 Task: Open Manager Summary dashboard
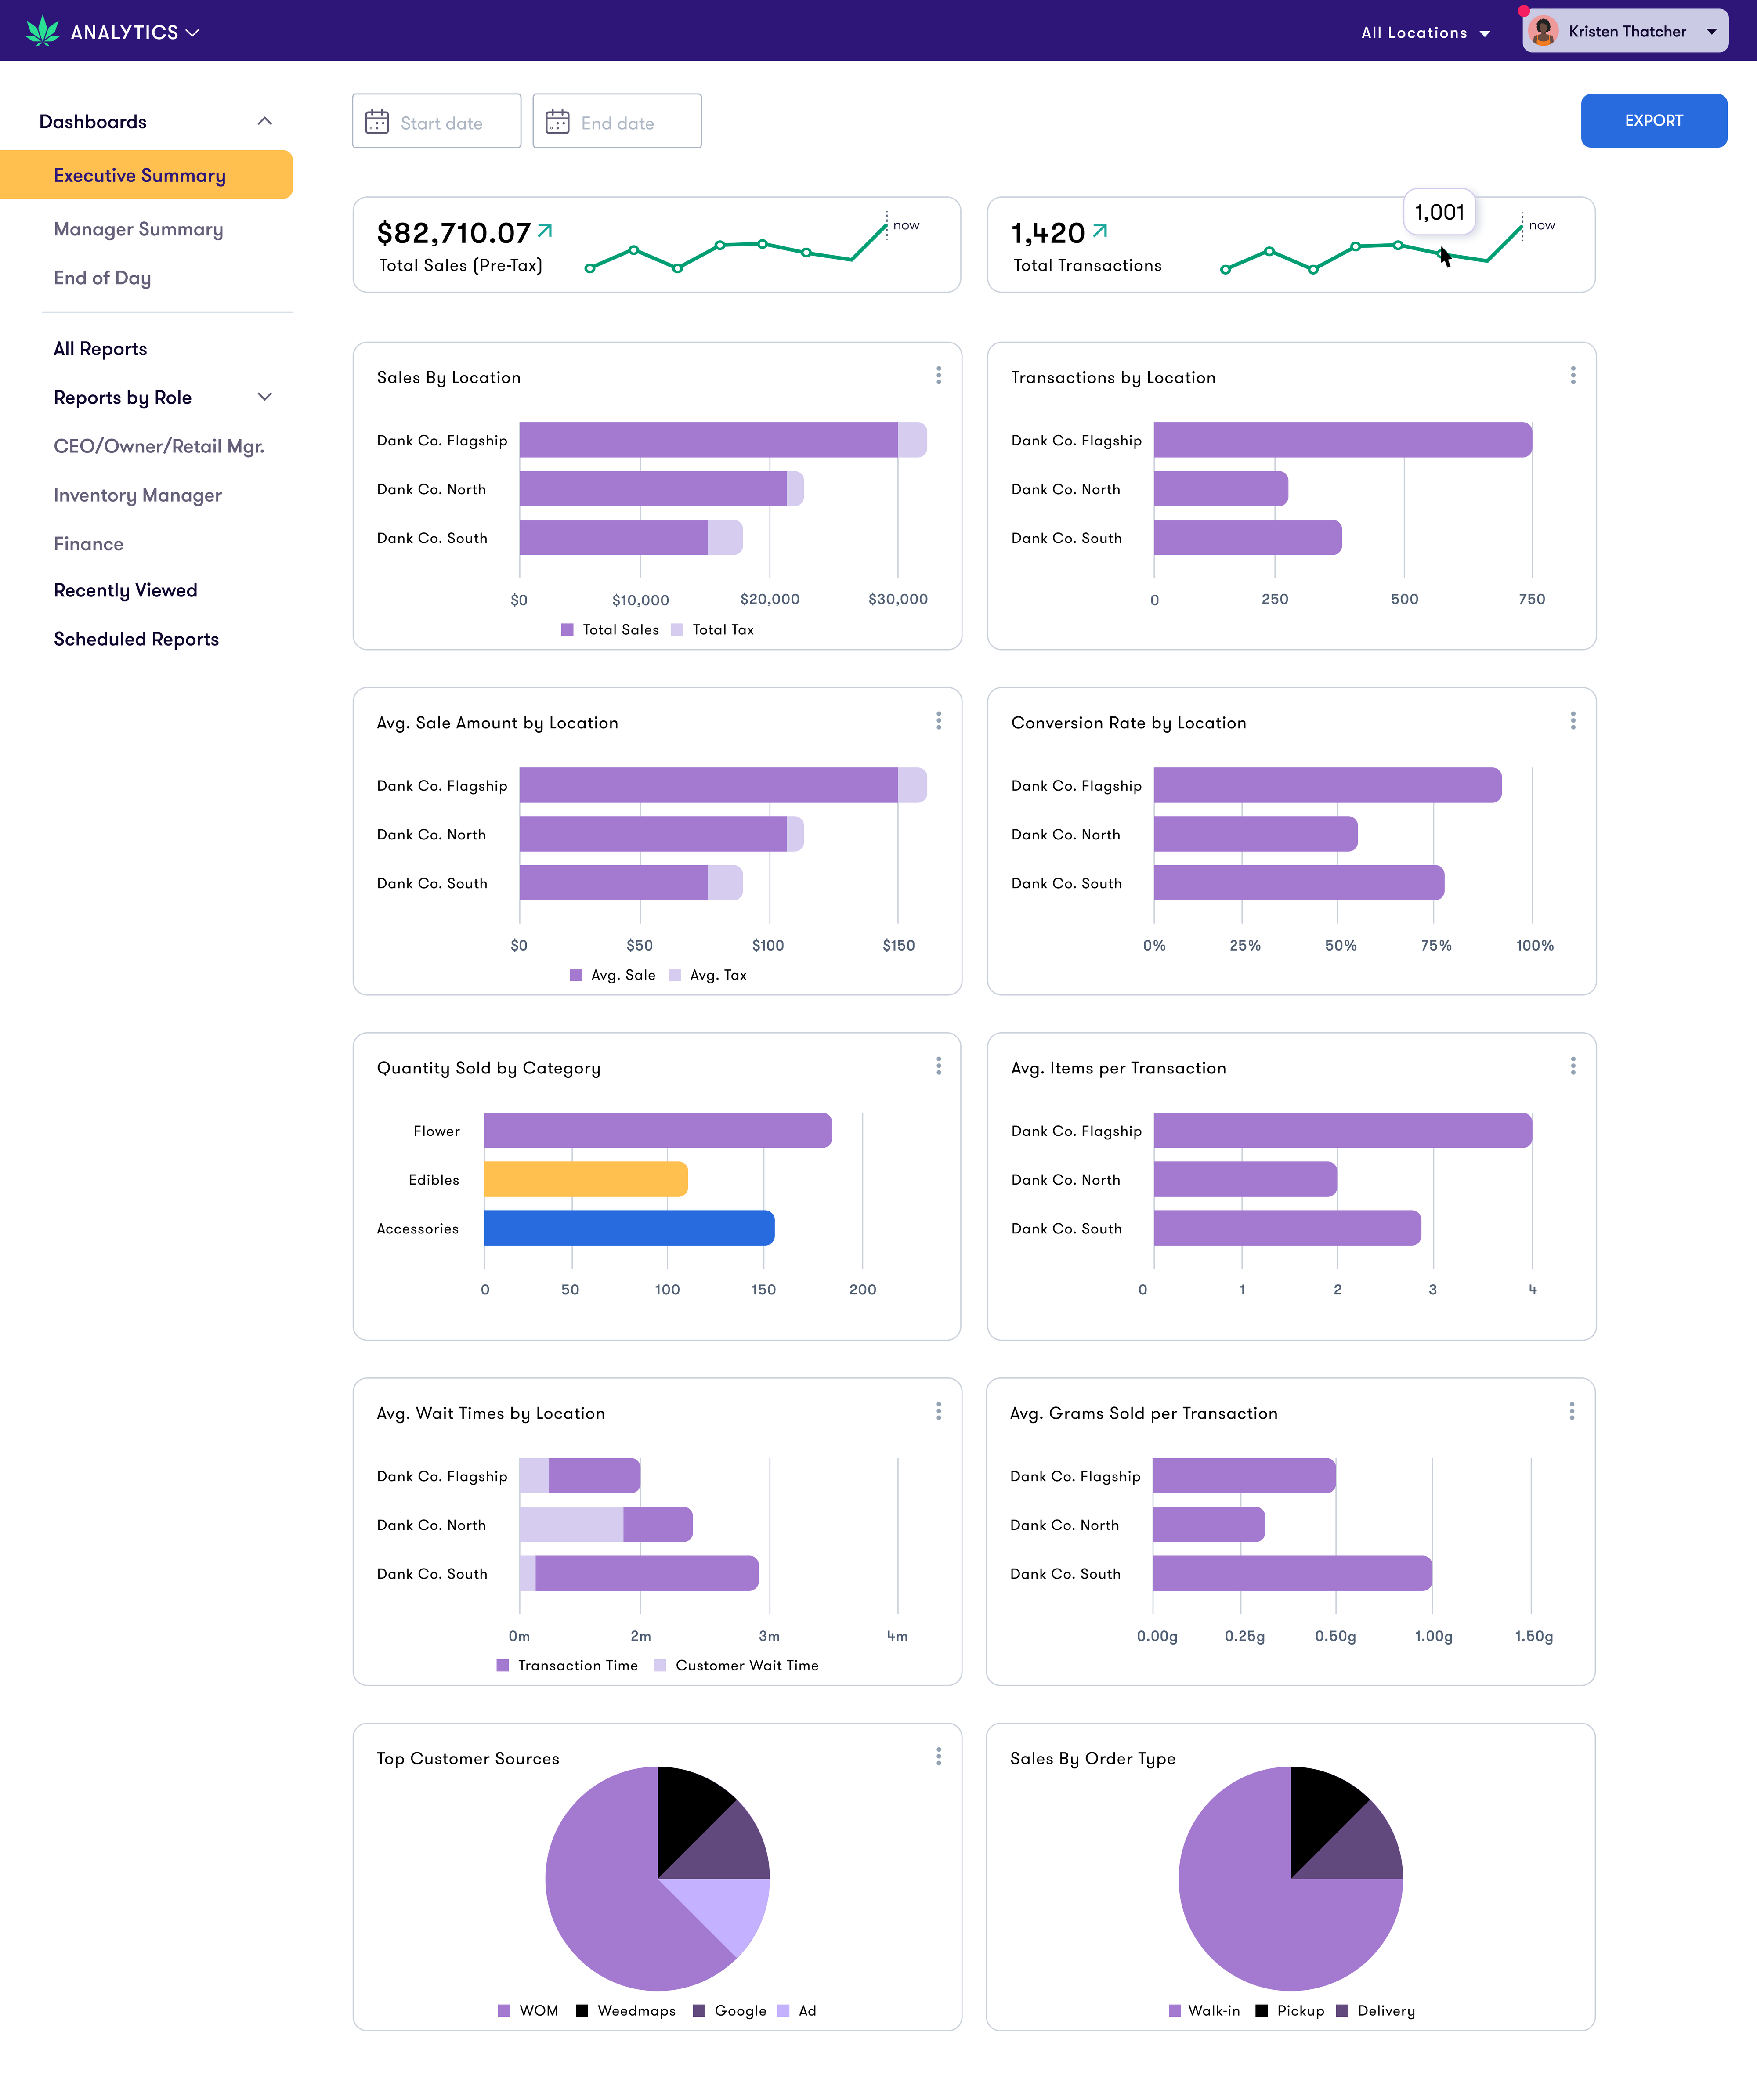(138, 229)
